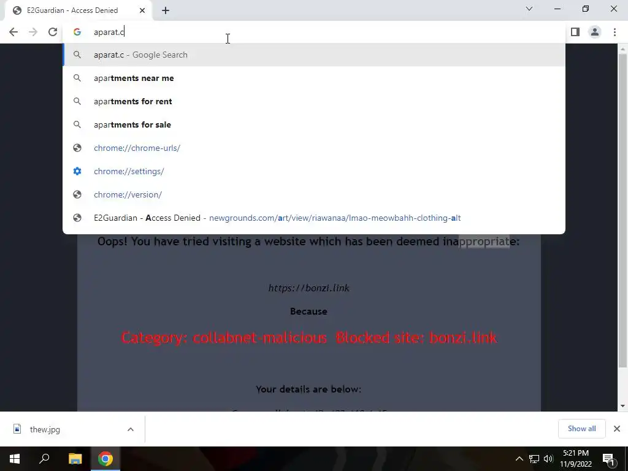Click the https://bonzi.link blocked URL text

(309, 288)
